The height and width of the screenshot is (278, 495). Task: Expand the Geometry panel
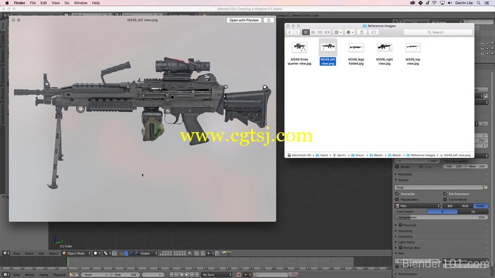[x=404, y=237]
